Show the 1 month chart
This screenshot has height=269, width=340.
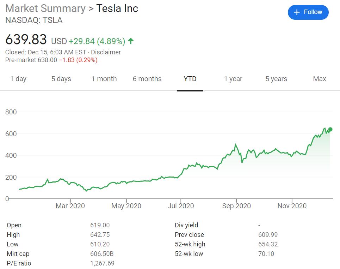tap(104, 79)
